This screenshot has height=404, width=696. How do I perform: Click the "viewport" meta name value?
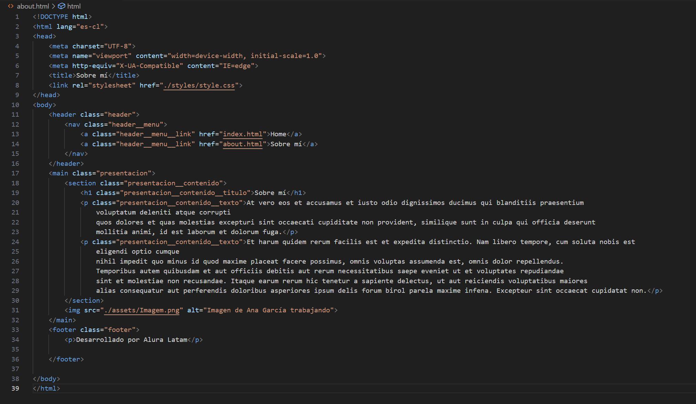pos(112,56)
